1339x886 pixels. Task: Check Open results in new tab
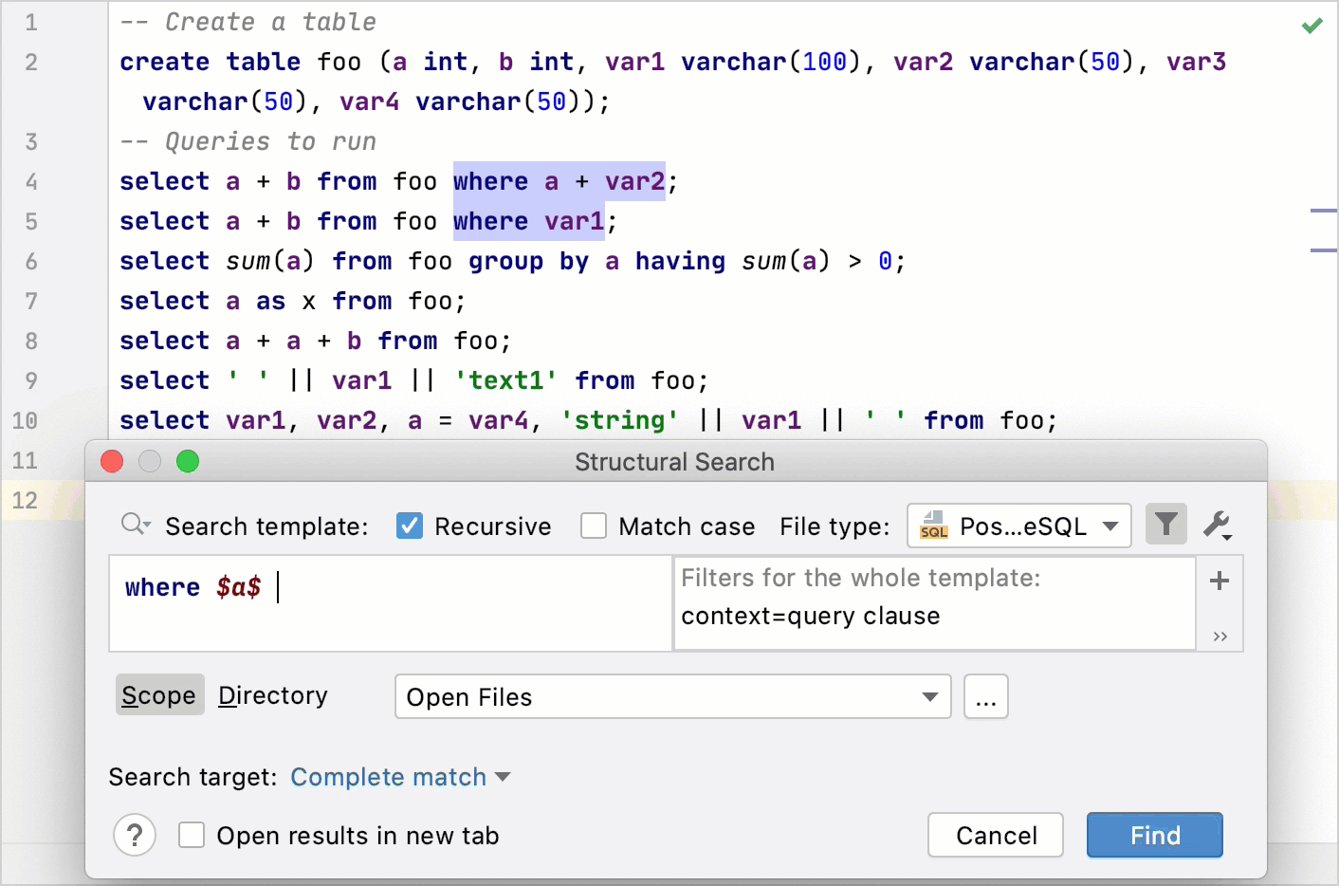[x=192, y=835]
